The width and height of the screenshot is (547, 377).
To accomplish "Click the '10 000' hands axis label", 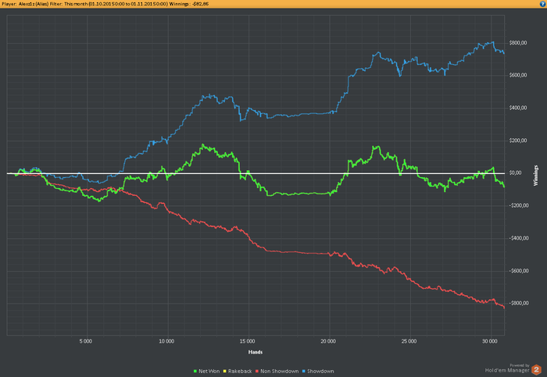I will 166,341.
